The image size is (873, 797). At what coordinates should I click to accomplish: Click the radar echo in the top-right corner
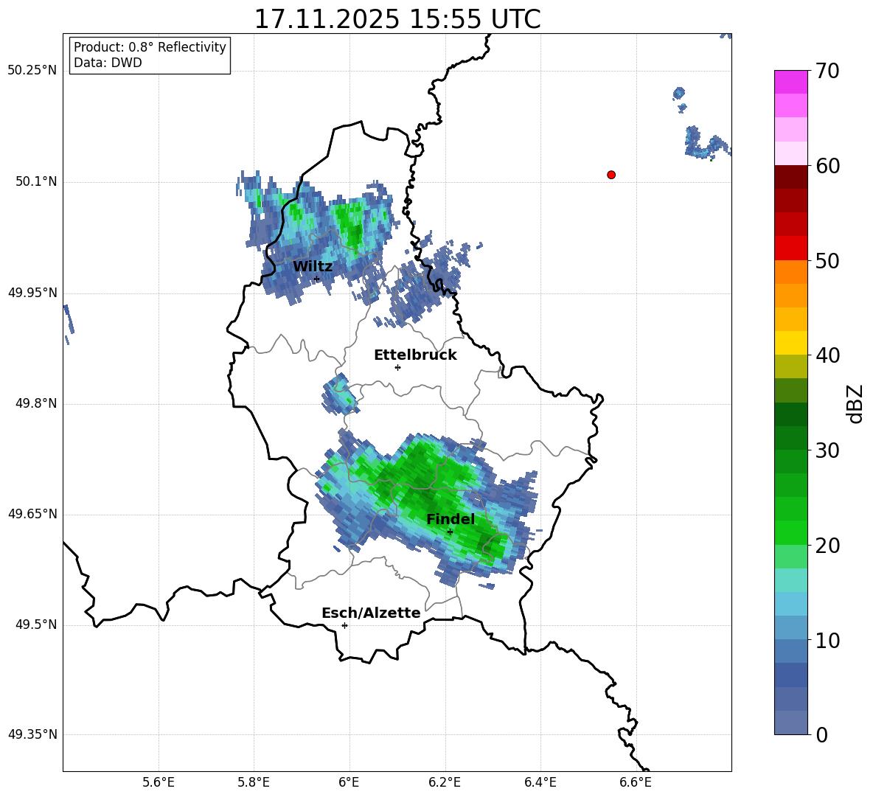[x=726, y=35]
